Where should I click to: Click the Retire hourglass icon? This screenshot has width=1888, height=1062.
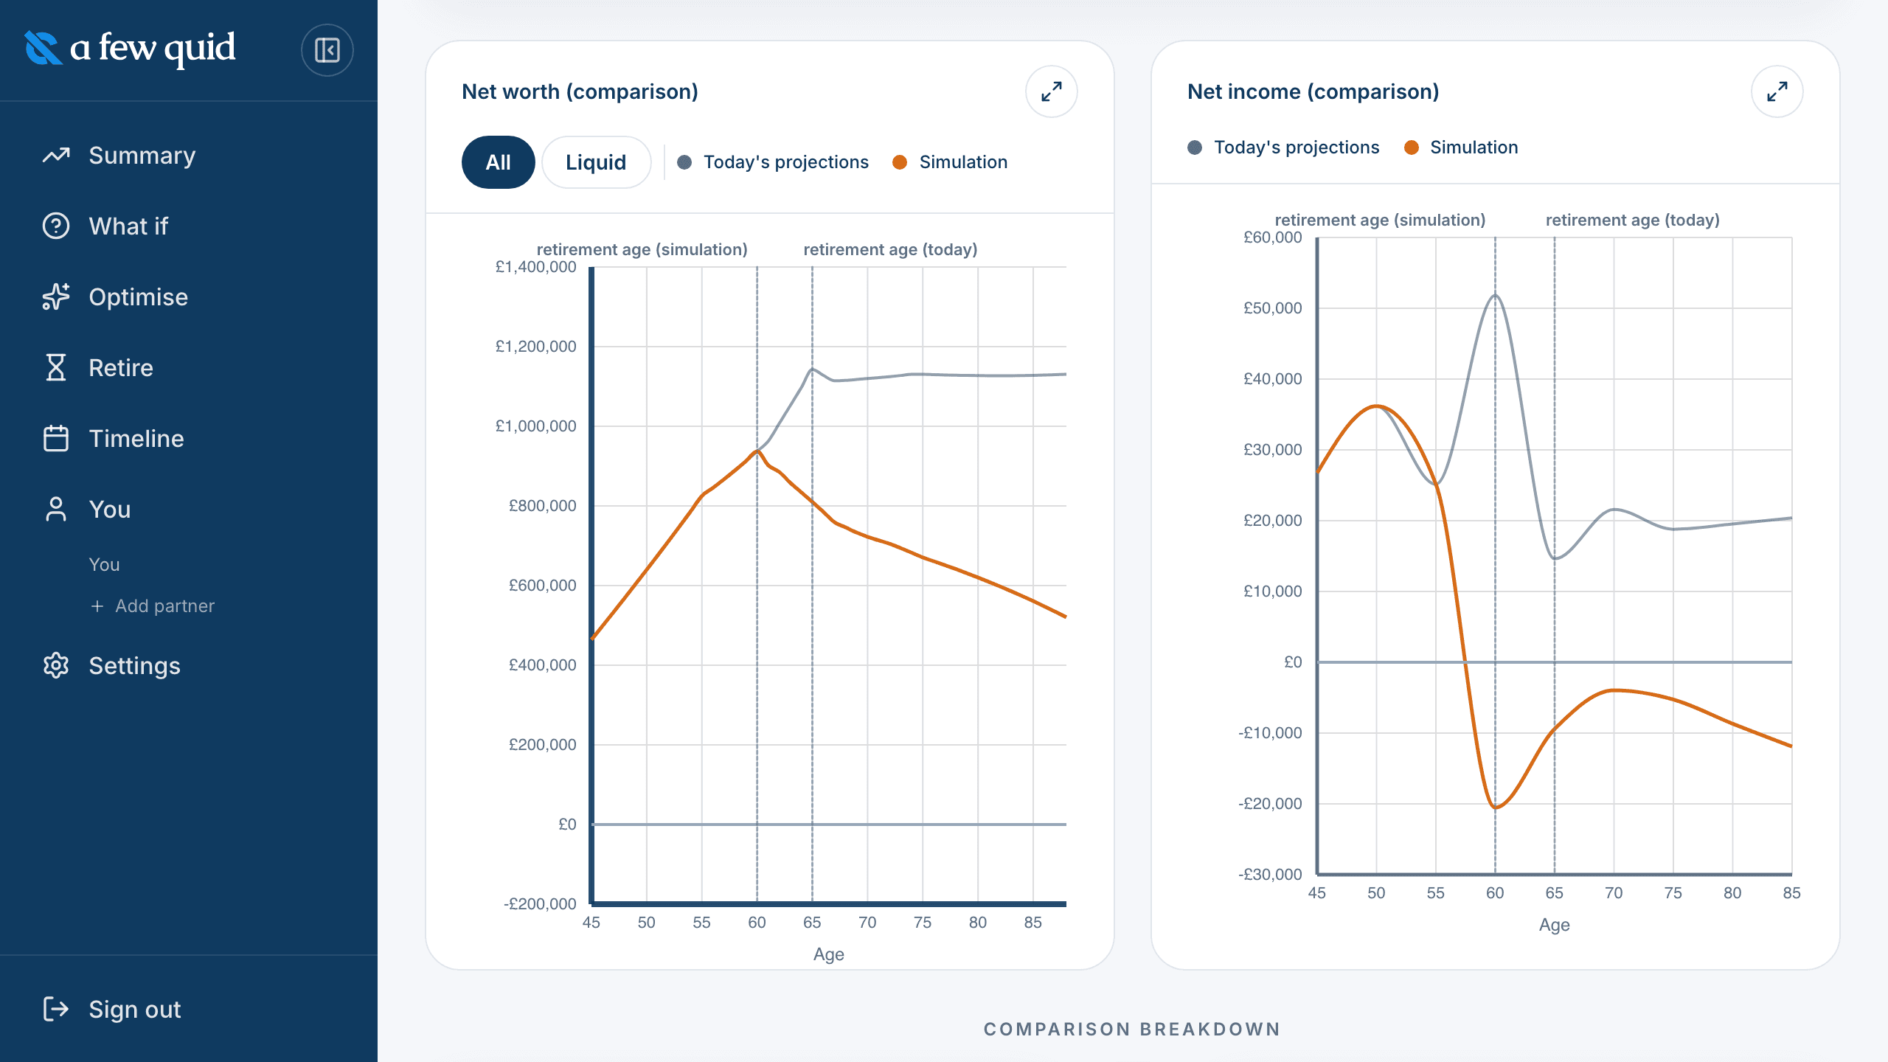click(x=56, y=367)
